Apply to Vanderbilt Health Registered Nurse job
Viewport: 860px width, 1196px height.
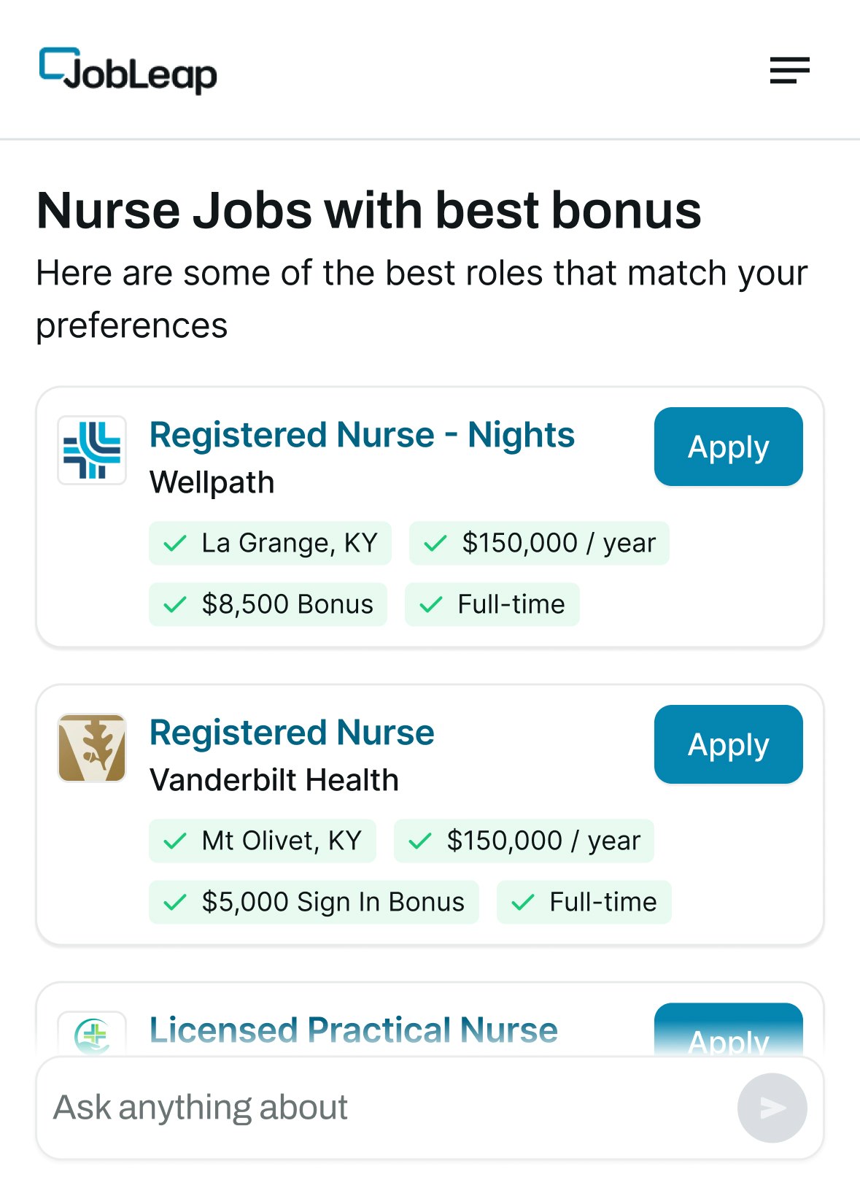(x=728, y=744)
